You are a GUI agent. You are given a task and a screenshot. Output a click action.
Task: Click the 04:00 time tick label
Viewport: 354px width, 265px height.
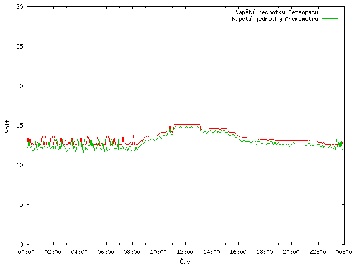point(79,252)
